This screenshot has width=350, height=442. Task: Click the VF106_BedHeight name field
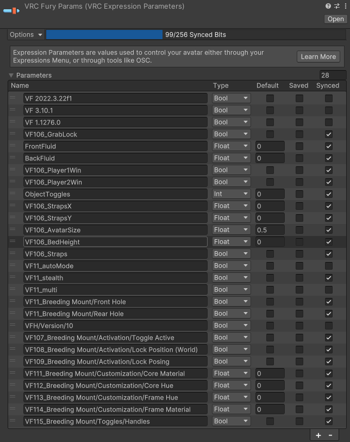115,242
